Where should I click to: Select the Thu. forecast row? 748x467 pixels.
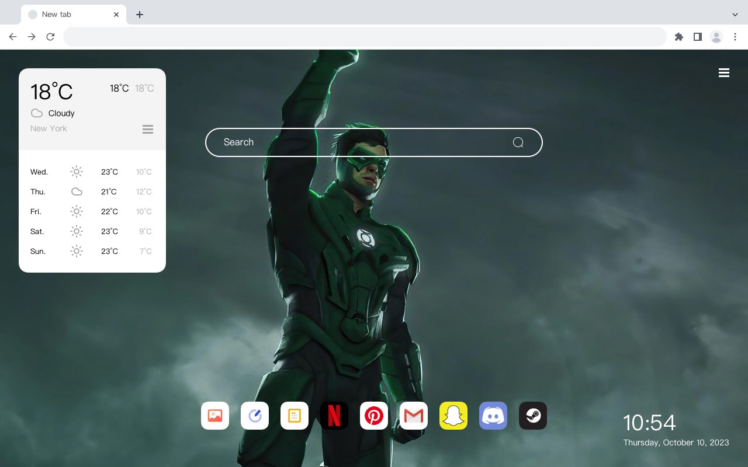[92, 191]
